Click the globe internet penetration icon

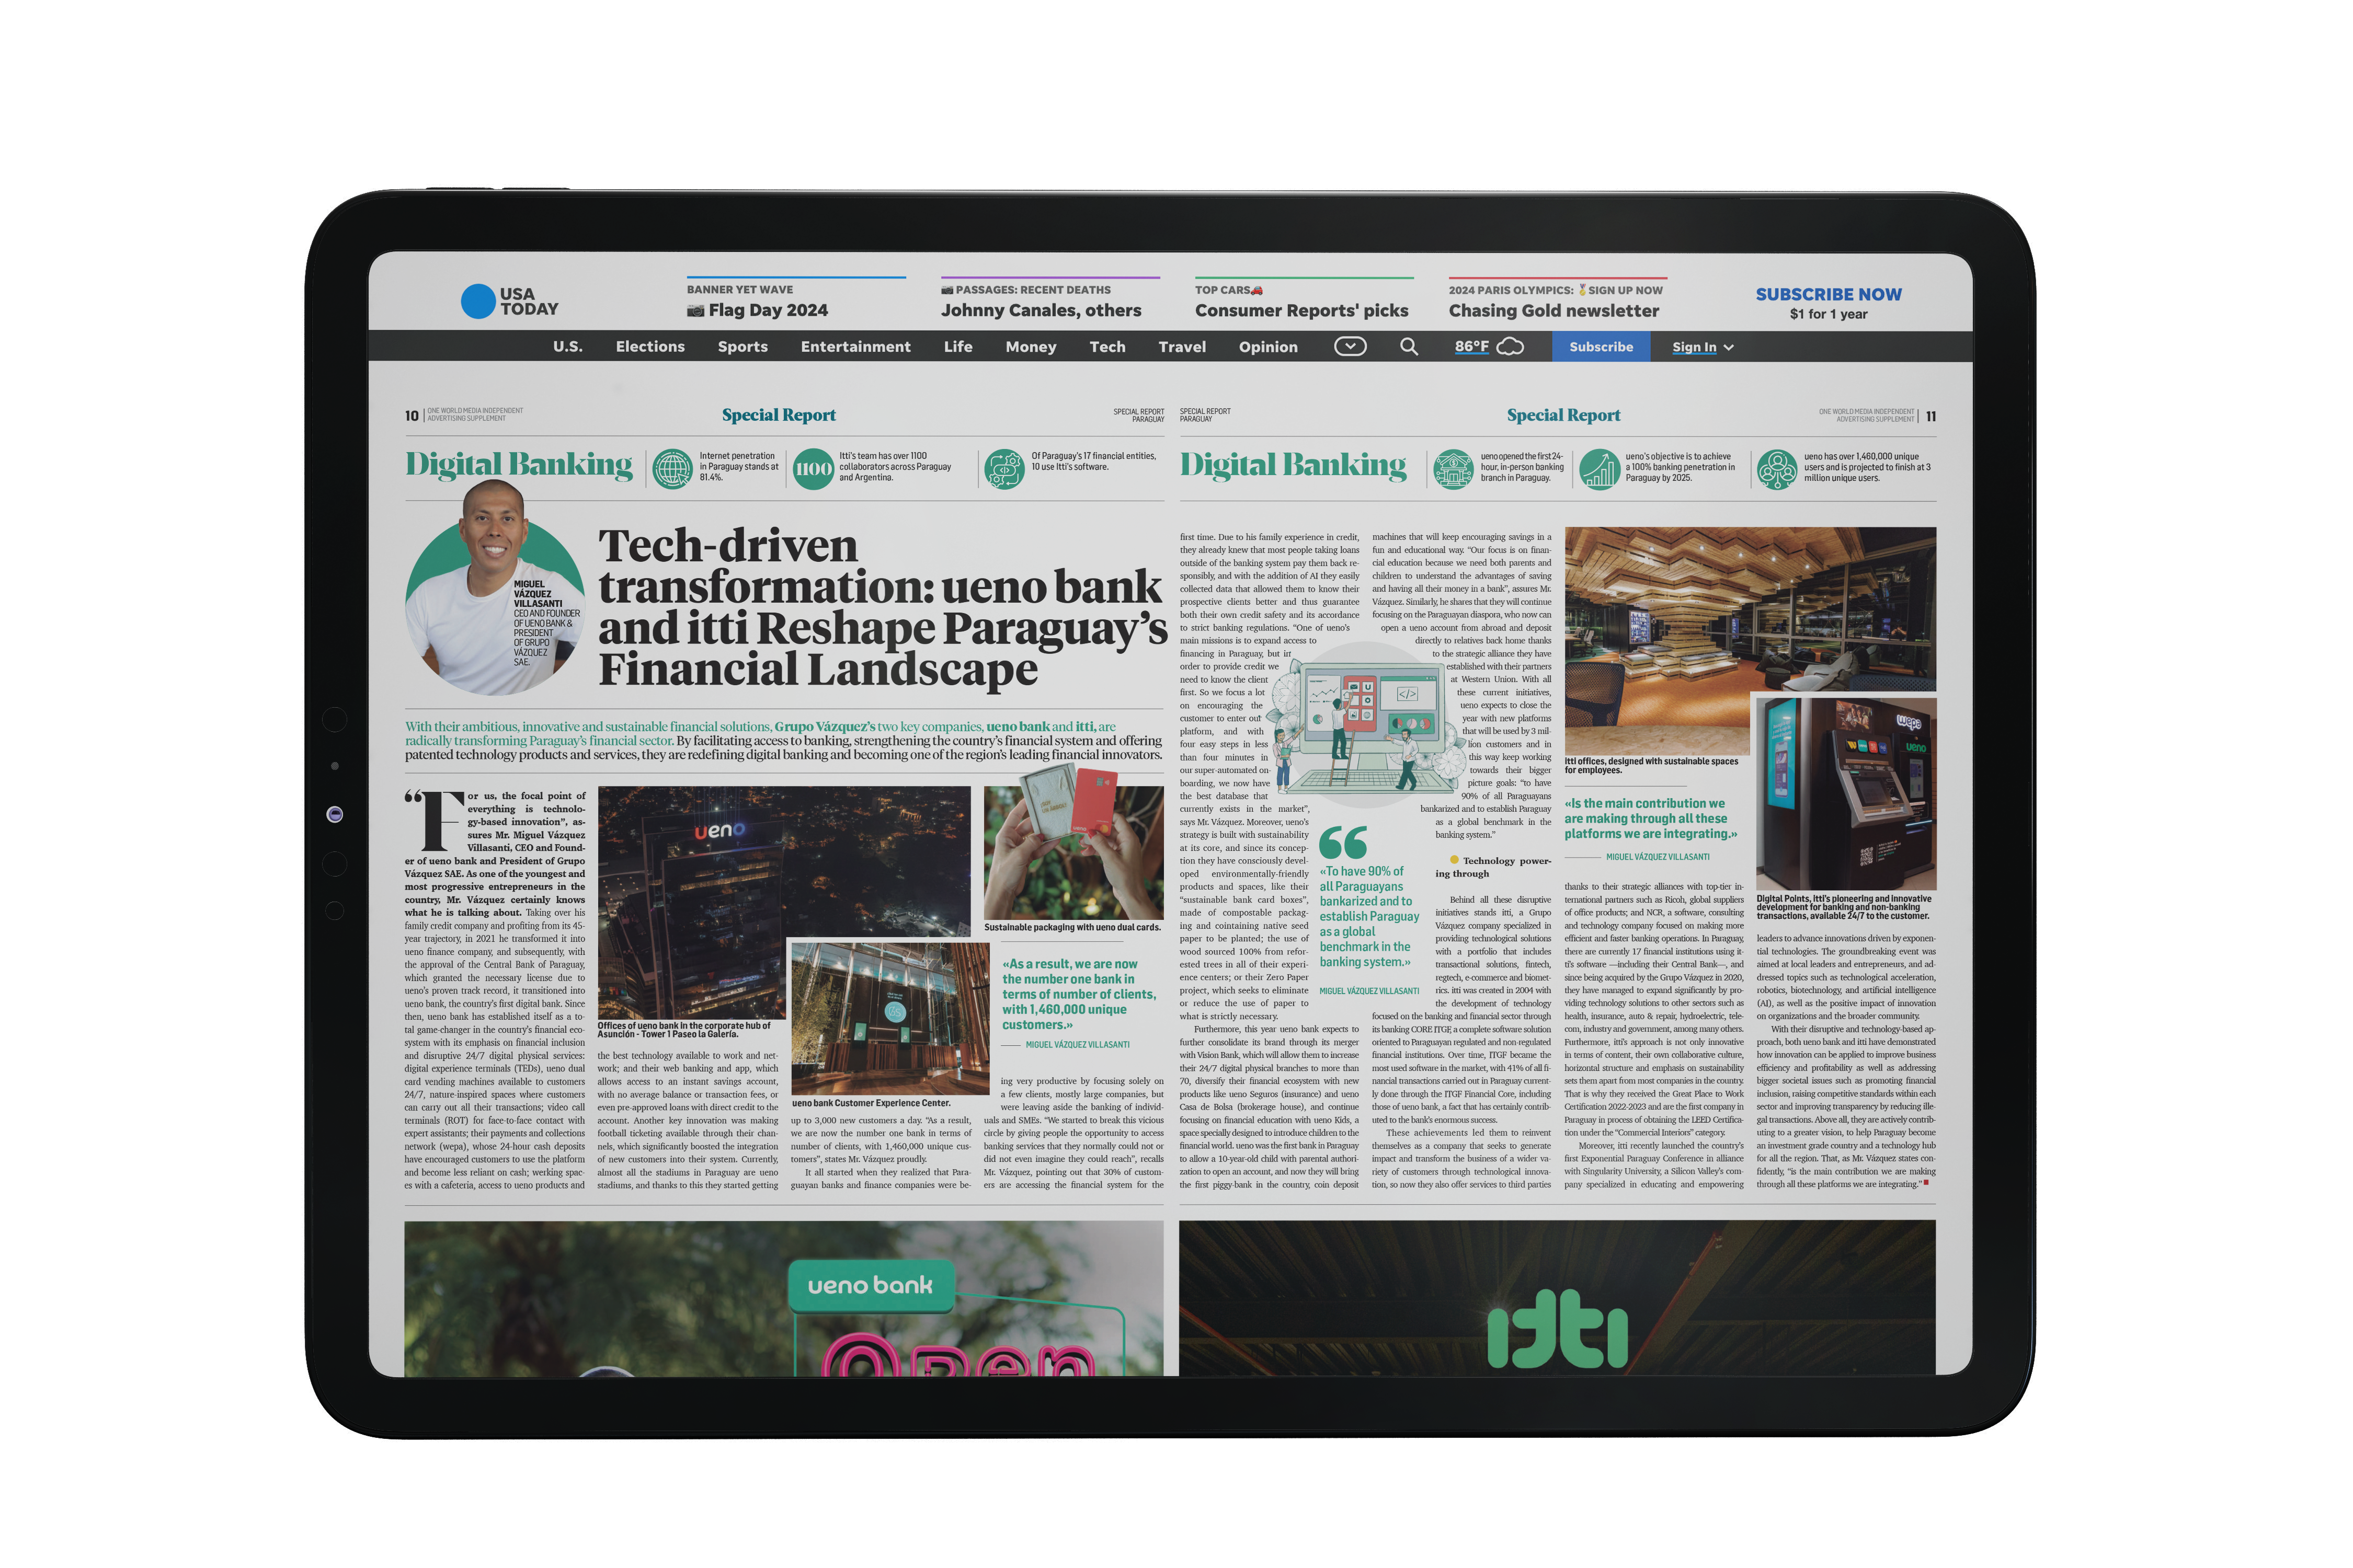tap(672, 468)
